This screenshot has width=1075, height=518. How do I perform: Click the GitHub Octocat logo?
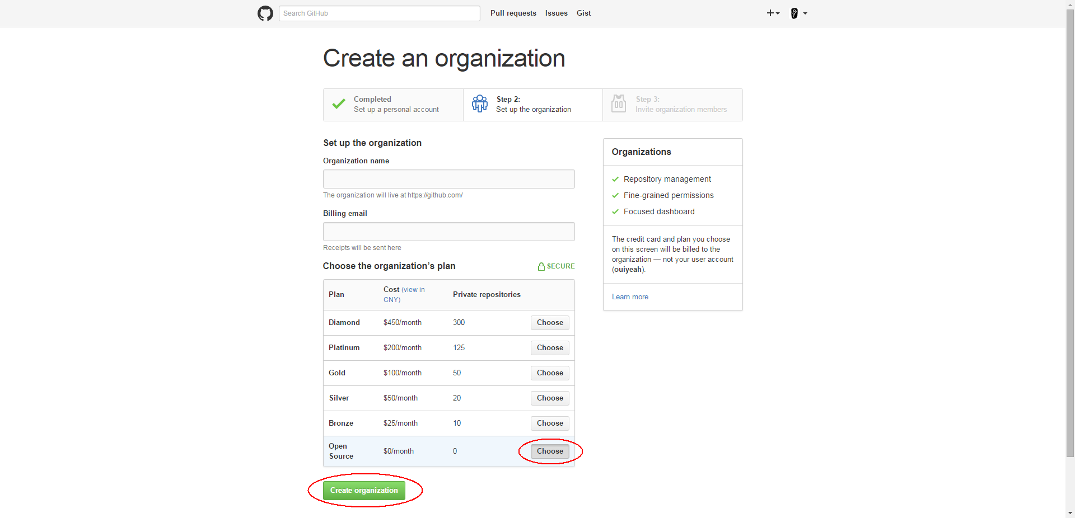265,13
